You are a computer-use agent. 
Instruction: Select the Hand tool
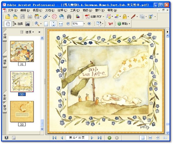pyautogui.click(x=8, y=24)
